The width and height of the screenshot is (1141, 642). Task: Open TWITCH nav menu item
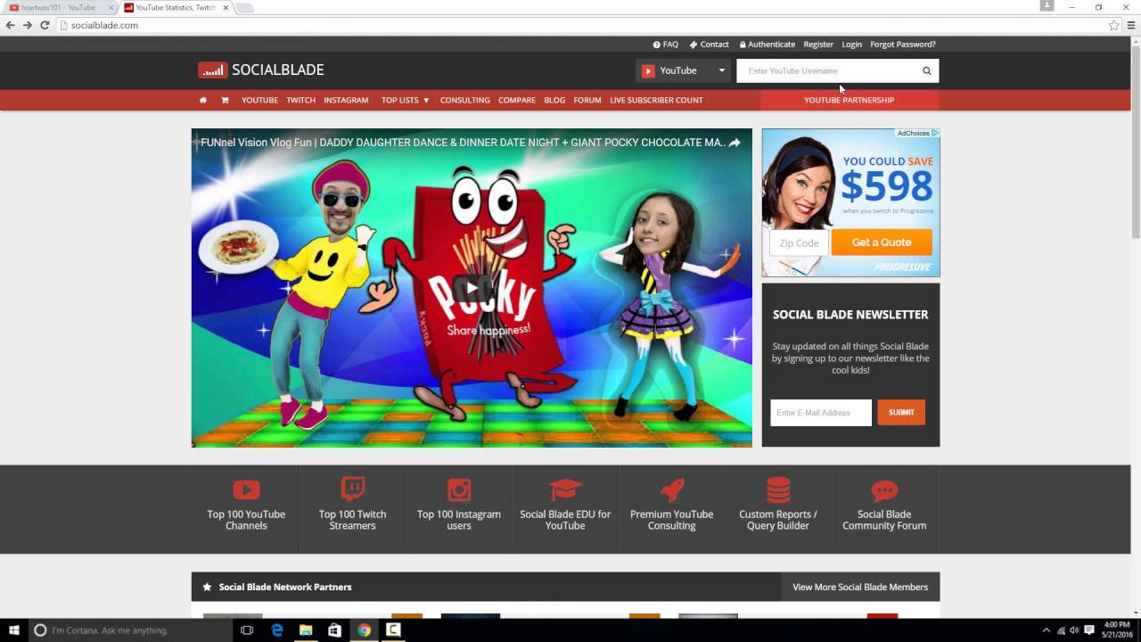pos(300,100)
